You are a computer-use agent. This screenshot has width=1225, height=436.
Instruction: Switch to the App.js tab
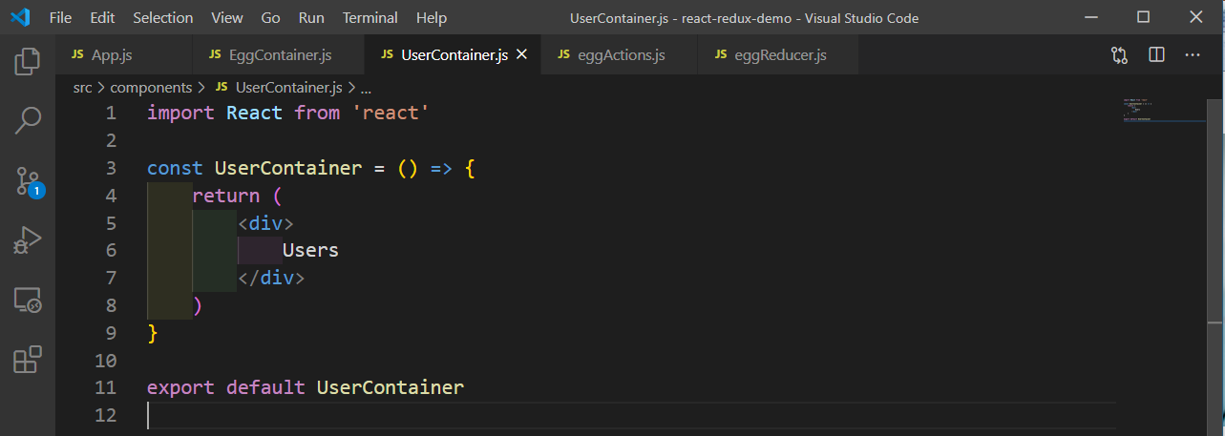point(124,55)
